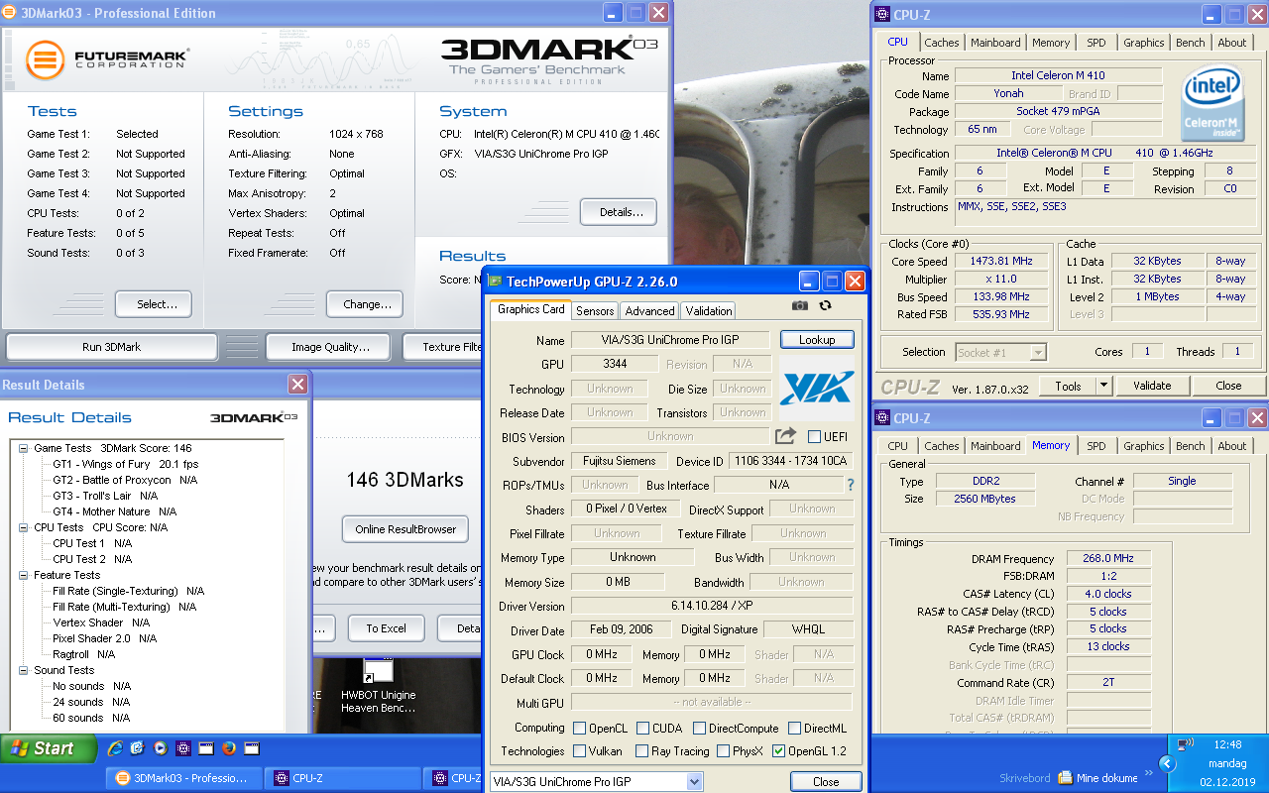1269x793 pixels.
Task: Open the HWBOT Unigine Heaven desktop shortcut
Action: 379,686
